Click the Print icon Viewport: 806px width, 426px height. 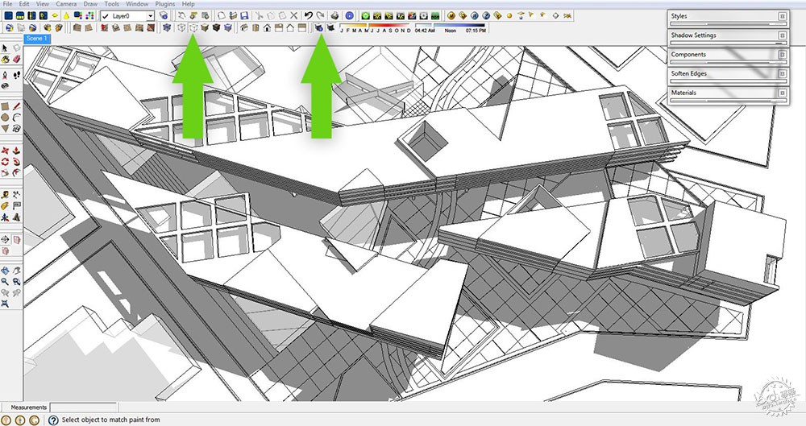(x=334, y=16)
